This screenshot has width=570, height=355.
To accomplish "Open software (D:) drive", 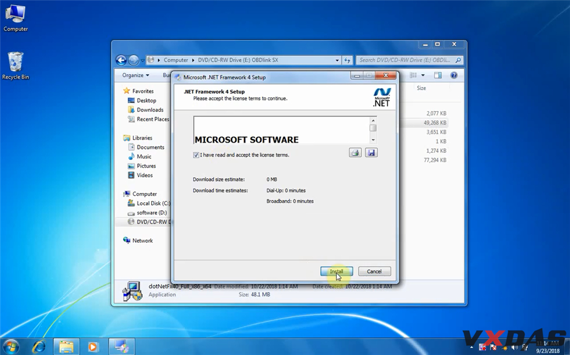I will point(151,213).
